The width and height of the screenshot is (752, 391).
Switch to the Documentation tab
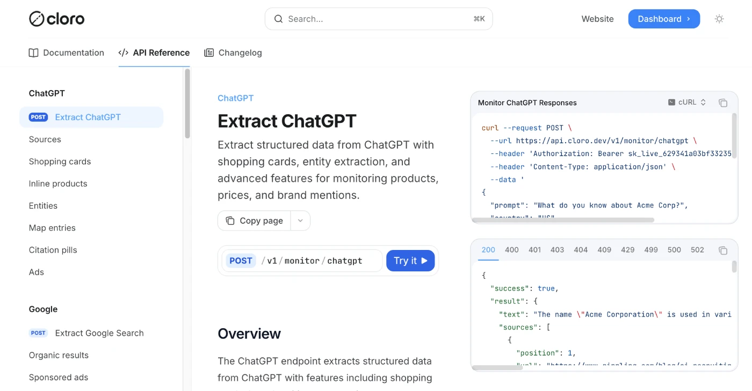(66, 53)
